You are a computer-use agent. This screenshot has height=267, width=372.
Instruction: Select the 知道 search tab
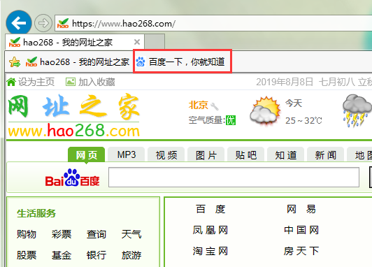285,155
